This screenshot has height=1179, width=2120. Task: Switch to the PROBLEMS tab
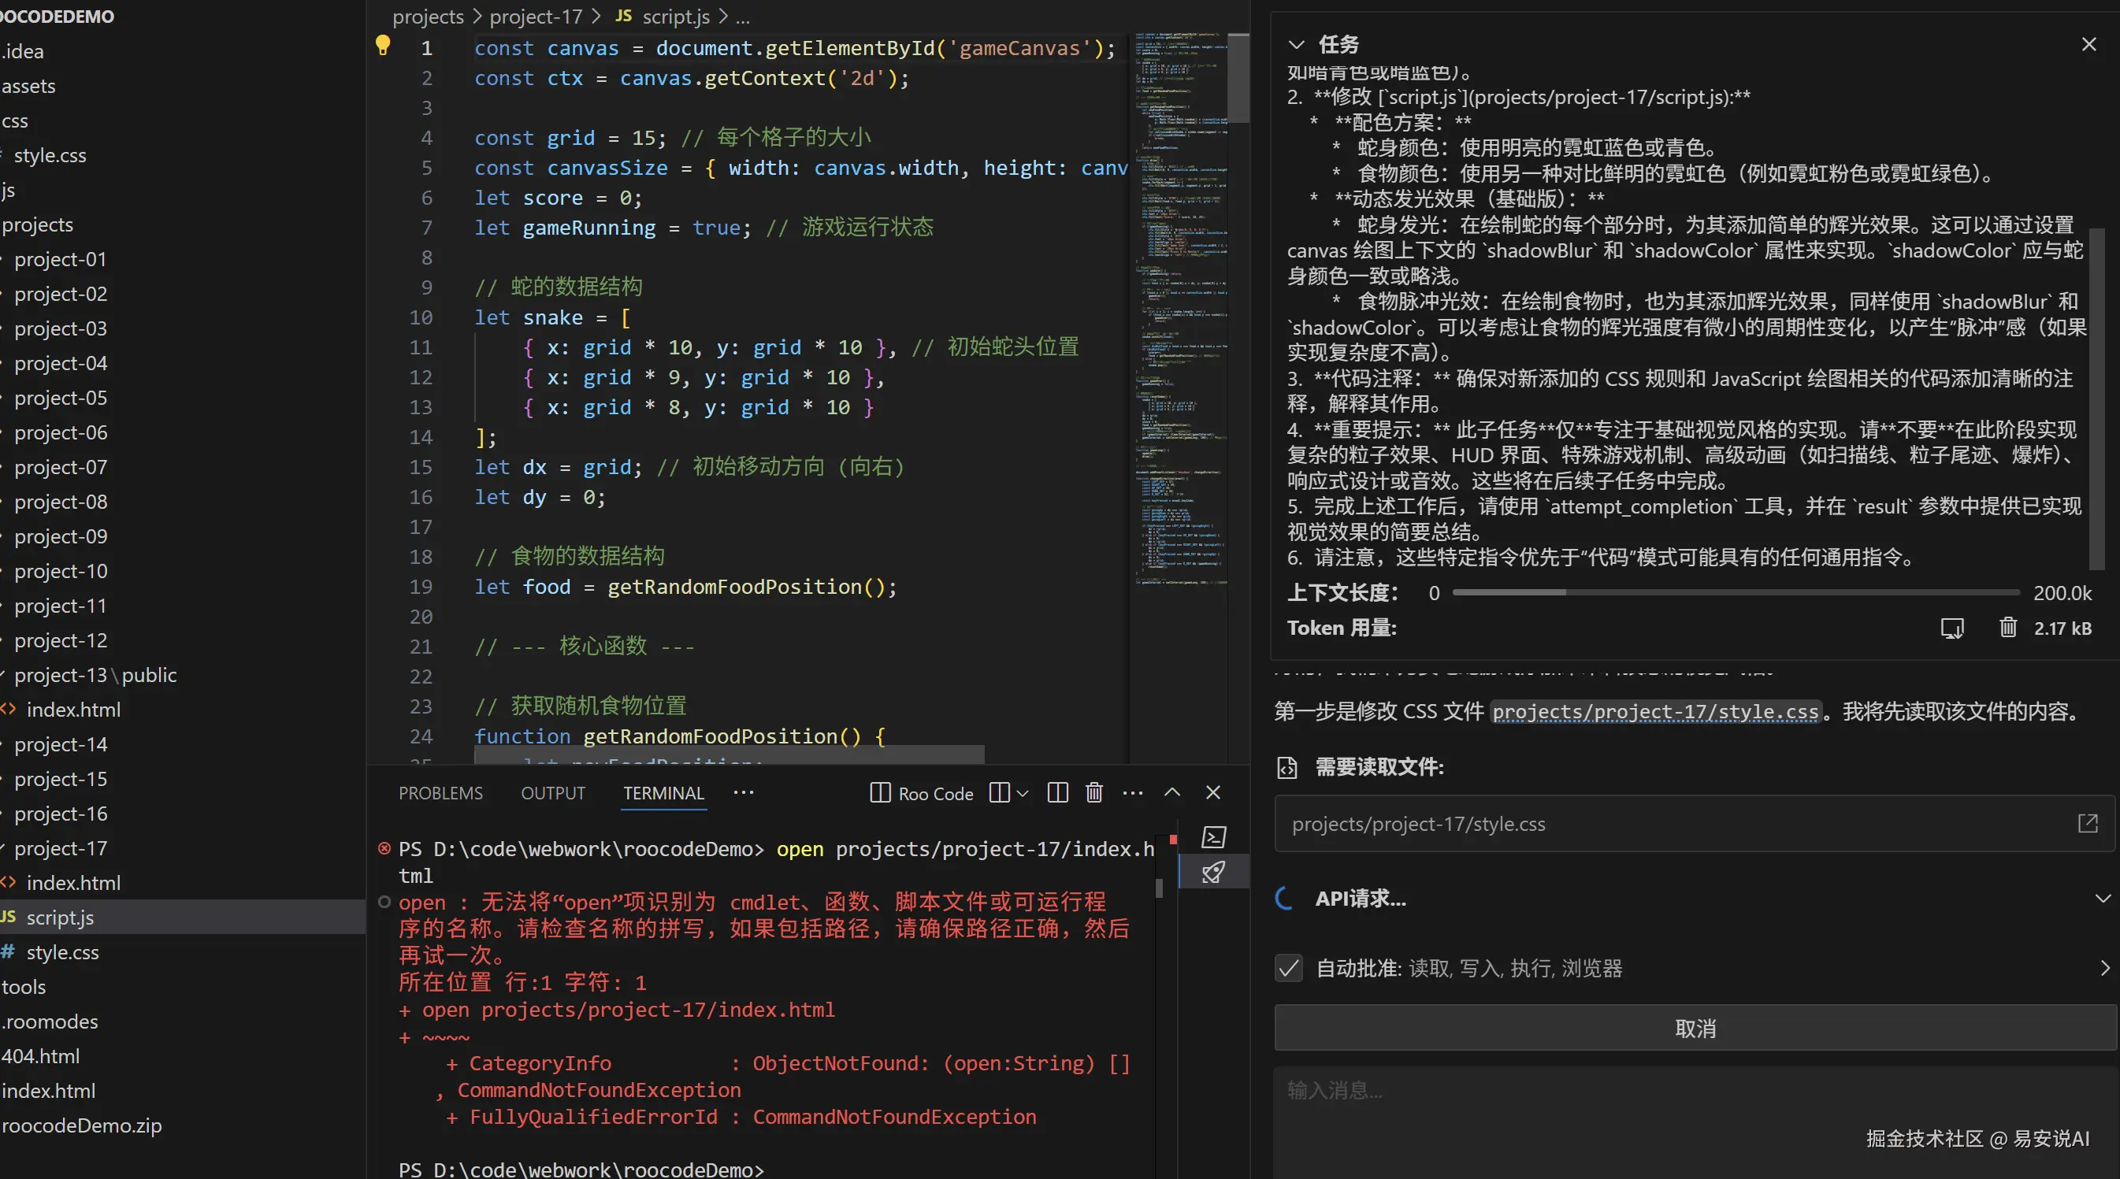coord(440,793)
